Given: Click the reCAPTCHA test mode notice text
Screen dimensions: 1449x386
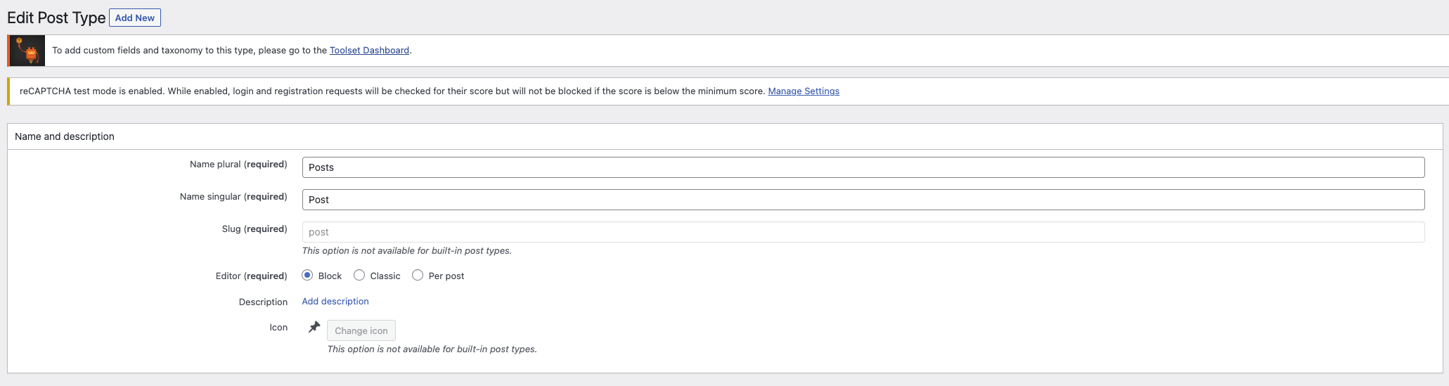Looking at the screenshot, I should pyautogui.click(x=392, y=91).
